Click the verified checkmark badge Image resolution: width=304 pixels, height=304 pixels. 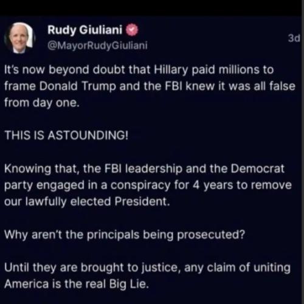click(x=132, y=30)
